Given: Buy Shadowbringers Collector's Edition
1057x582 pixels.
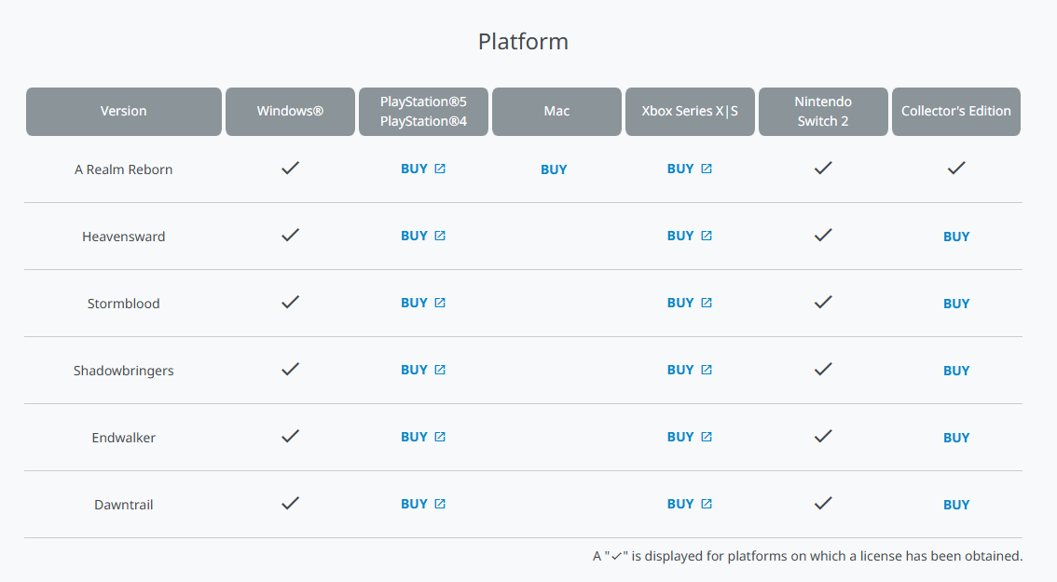Looking at the screenshot, I should tap(956, 371).
